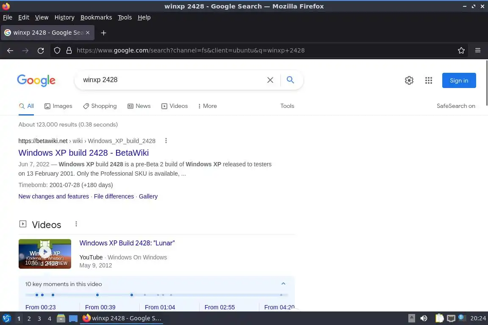
Task: Click the padlock site security icon
Action: [x=69, y=50]
